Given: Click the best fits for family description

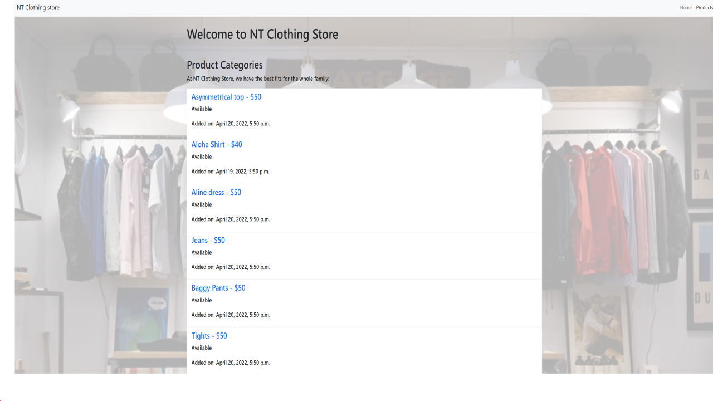Looking at the screenshot, I should pyautogui.click(x=258, y=79).
